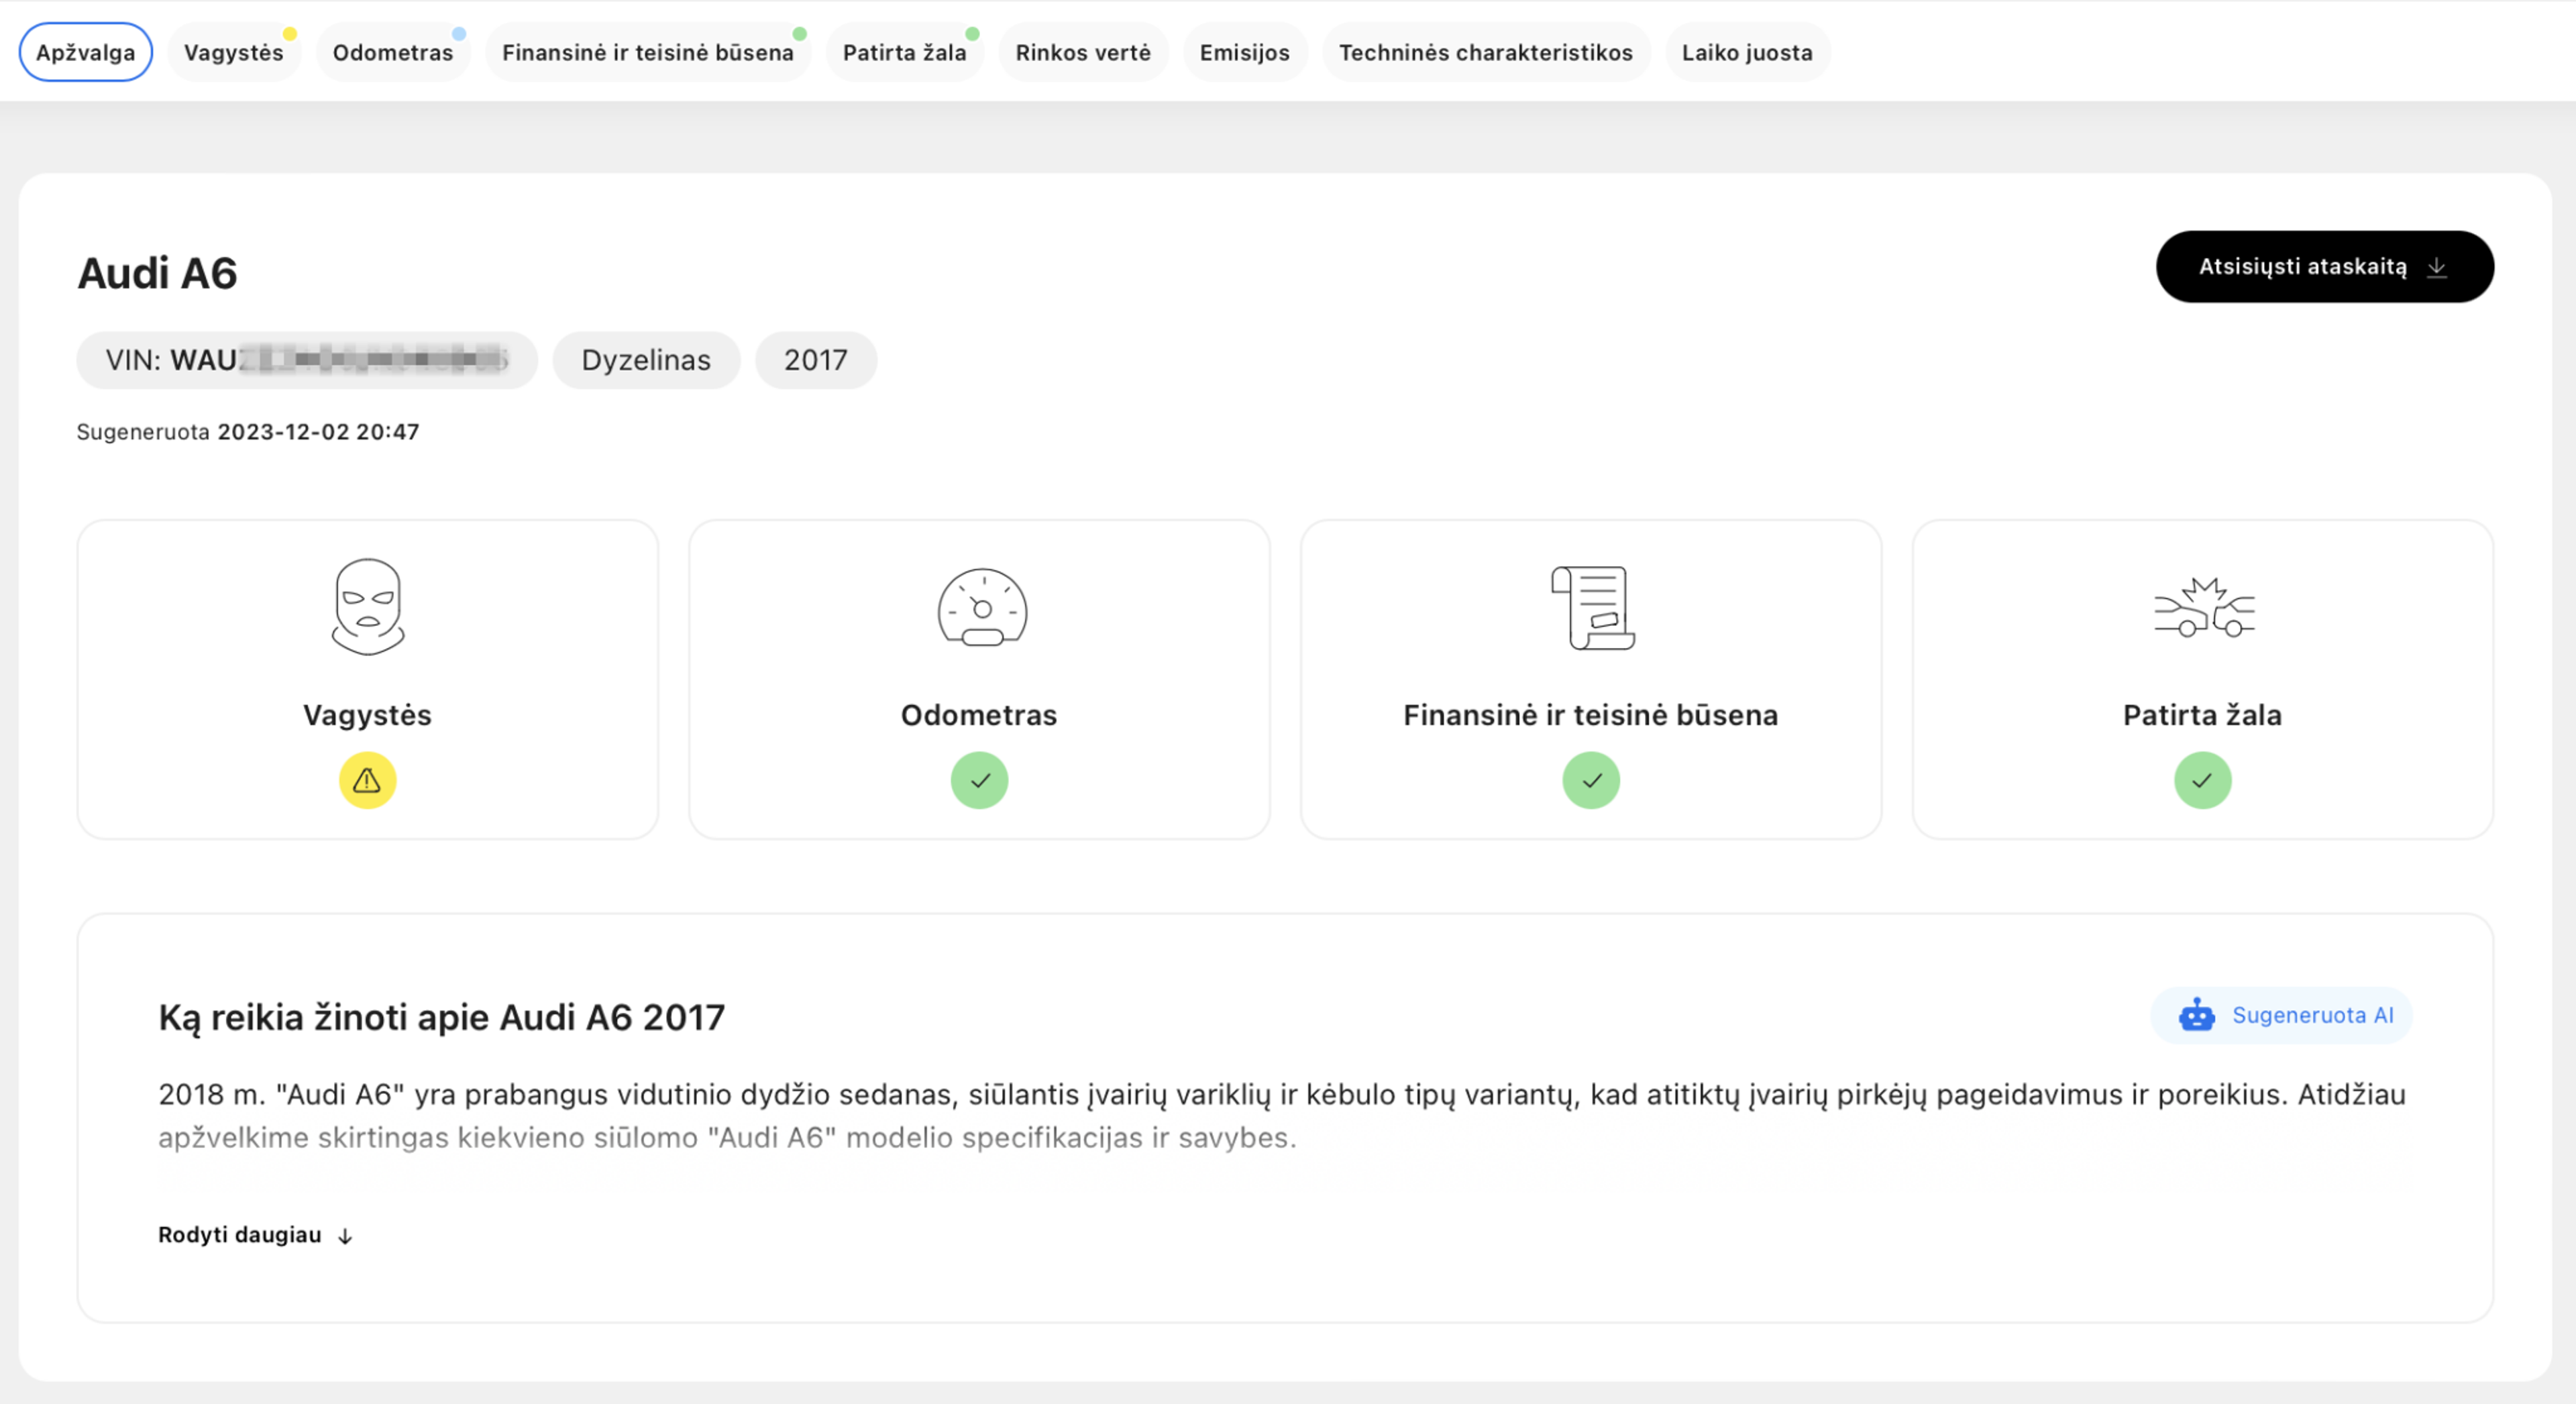Go to the Laiko juosta tab

(1746, 52)
